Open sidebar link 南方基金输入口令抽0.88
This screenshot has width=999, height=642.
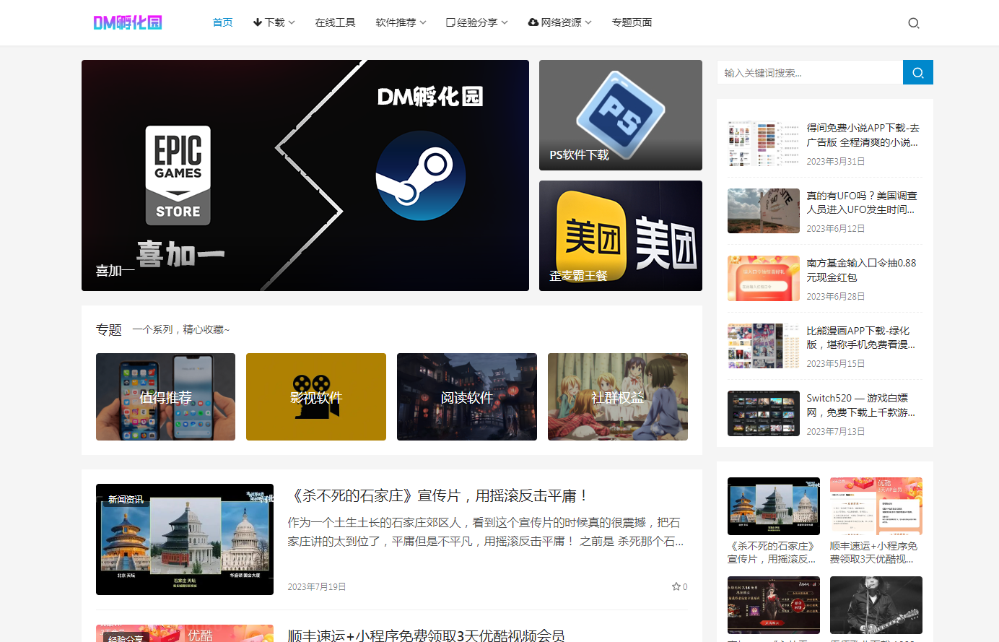click(861, 270)
